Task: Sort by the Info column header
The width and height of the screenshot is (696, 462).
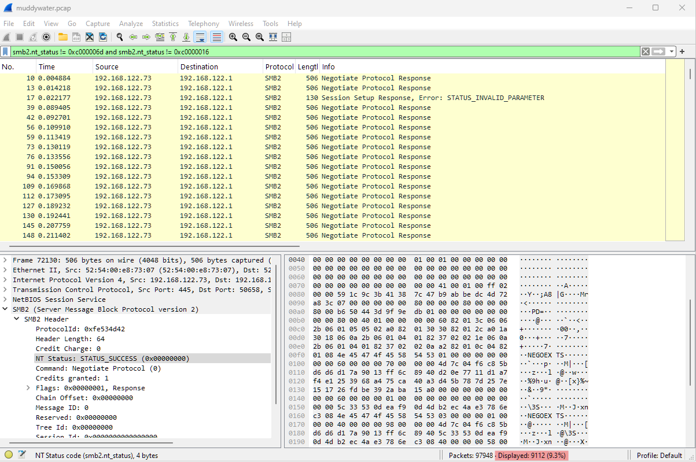Action: tap(492, 67)
